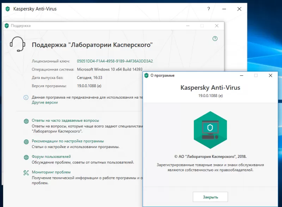Click the globe icon beside Форум пользователей

26,156
